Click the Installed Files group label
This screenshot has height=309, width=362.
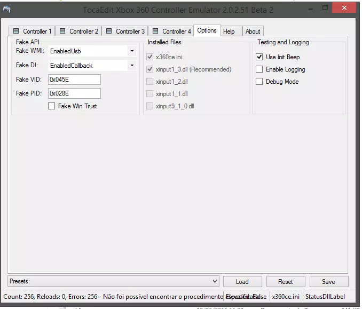click(x=164, y=42)
